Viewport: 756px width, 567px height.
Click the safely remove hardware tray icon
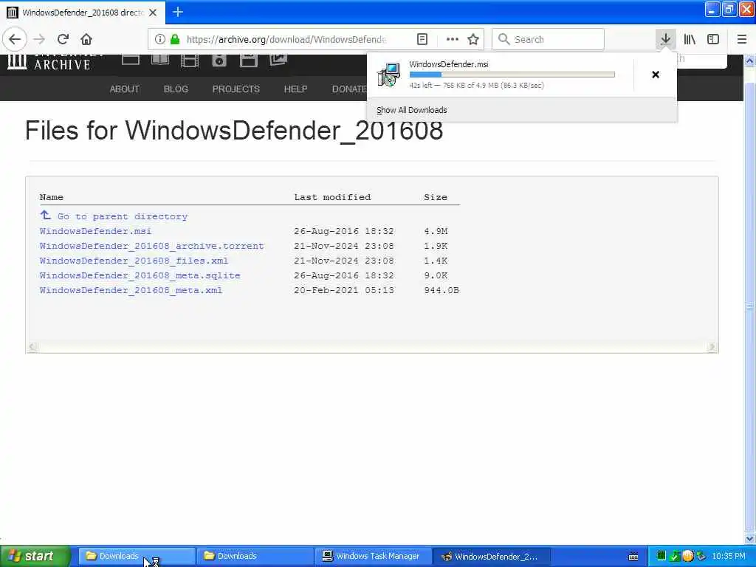[x=701, y=557]
